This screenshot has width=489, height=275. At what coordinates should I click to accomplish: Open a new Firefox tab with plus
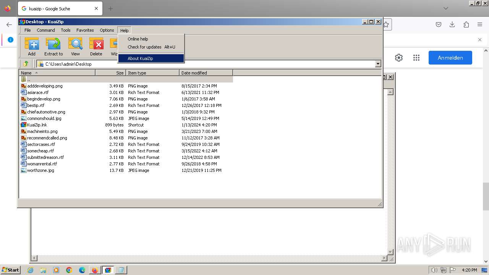pos(111,8)
